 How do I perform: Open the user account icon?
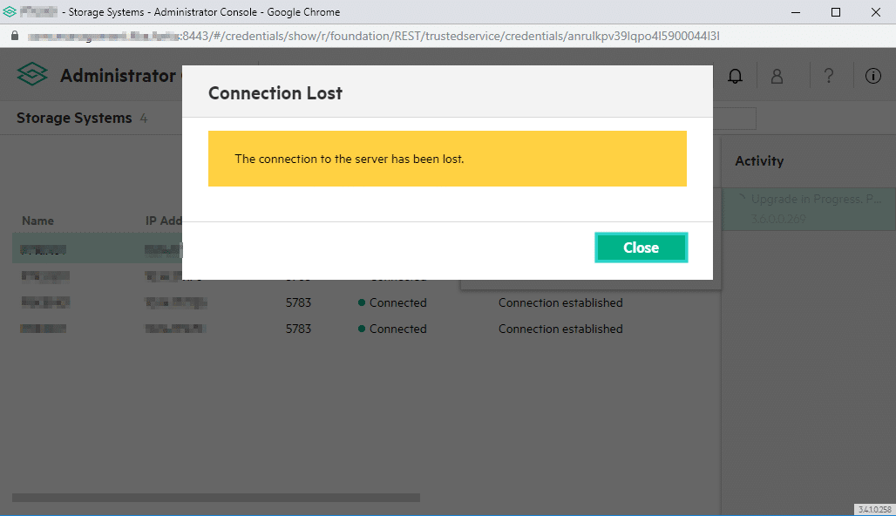pos(777,77)
